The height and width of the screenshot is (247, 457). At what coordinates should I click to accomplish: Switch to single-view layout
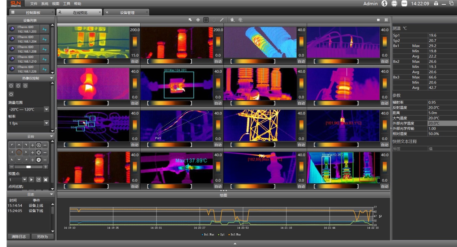378,20
